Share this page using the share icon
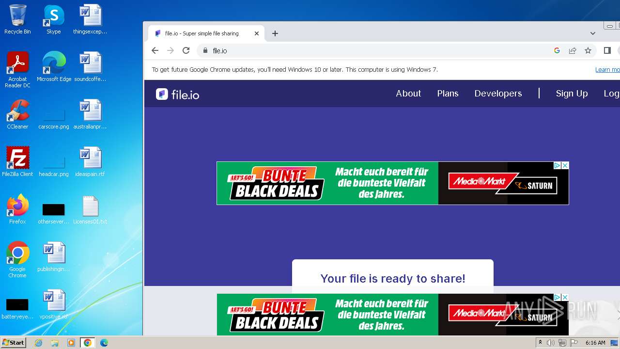 [573, 50]
